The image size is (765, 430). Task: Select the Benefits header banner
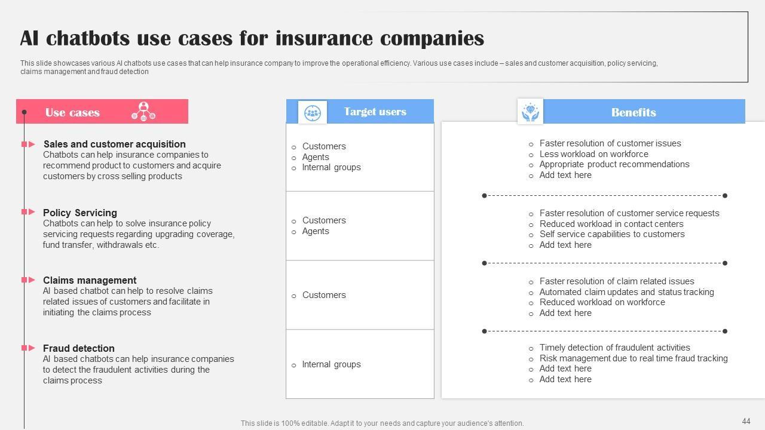tap(634, 112)
